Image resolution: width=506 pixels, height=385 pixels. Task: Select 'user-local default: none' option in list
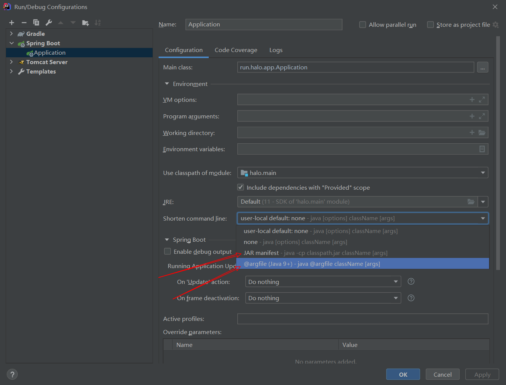click(x=363, y=231)
